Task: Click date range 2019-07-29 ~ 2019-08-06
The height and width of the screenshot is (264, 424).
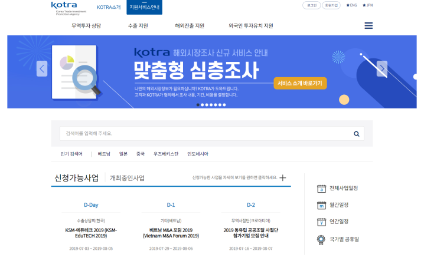Action: point(171,249)
